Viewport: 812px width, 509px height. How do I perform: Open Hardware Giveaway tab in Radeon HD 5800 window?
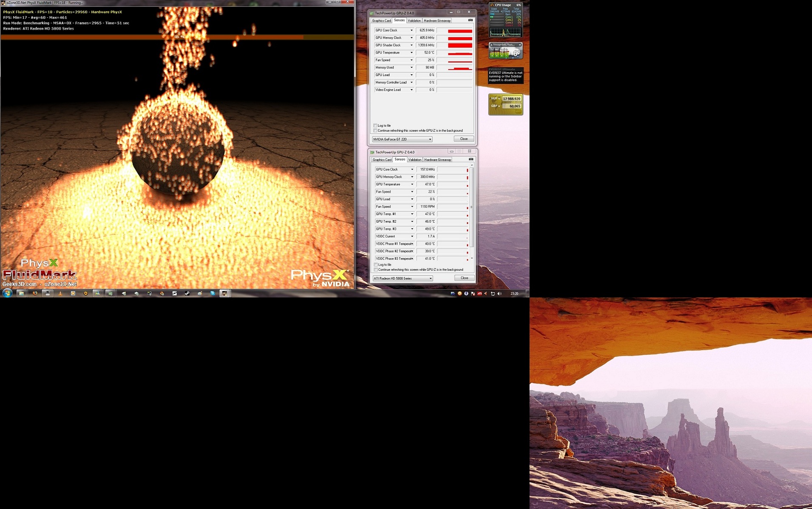click(437, 160)
